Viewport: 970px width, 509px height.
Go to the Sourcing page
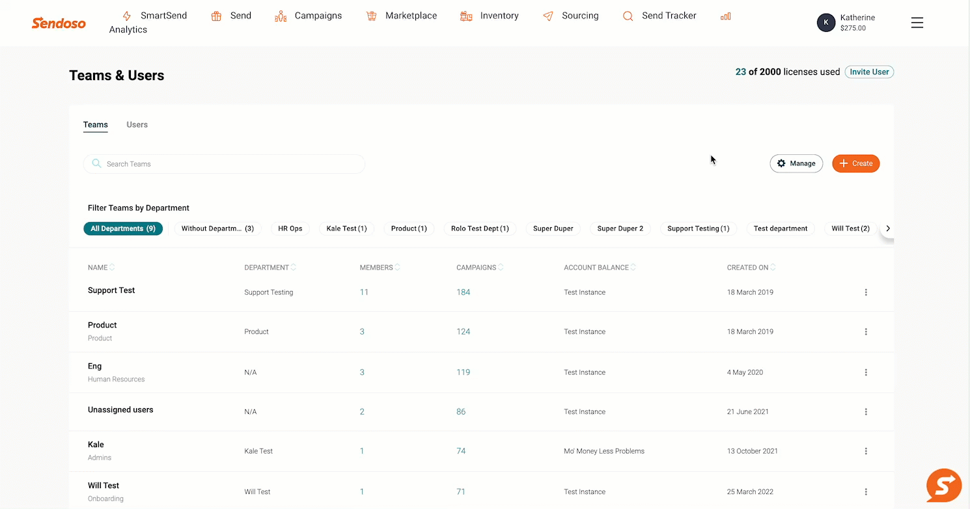571,16
